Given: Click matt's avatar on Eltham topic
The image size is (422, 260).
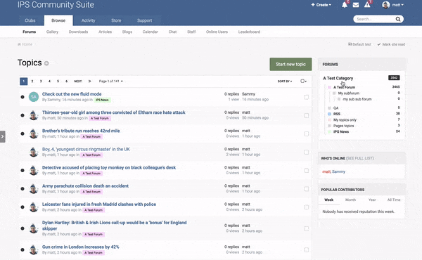Looking at the screenshot, I should click(x=34, y=115).
